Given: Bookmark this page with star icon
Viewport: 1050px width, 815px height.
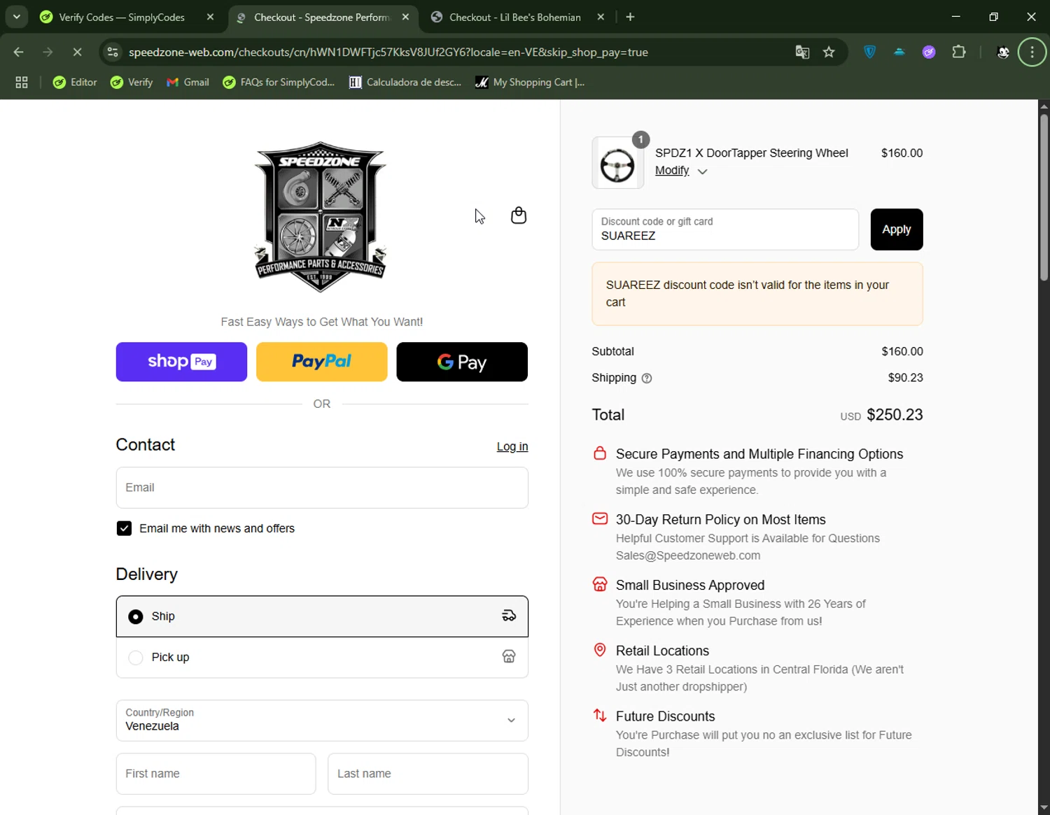Looking at the screenshot, I should (829, 52).
